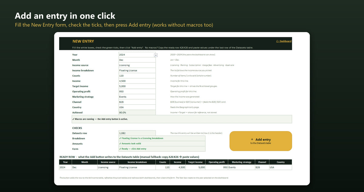This screenshot has width=364, height=192.
Task: Select the Income input box showing 4,500
Action: point(137,81)
